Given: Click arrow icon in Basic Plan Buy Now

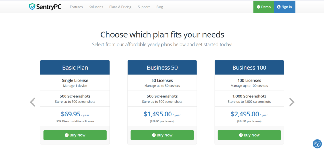Looking at the screenshot, I should pyautogui.click(x=66, y=135).
